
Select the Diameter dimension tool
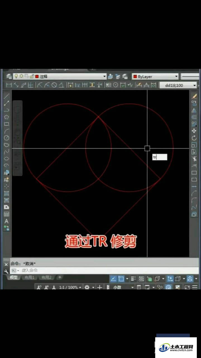54,85
